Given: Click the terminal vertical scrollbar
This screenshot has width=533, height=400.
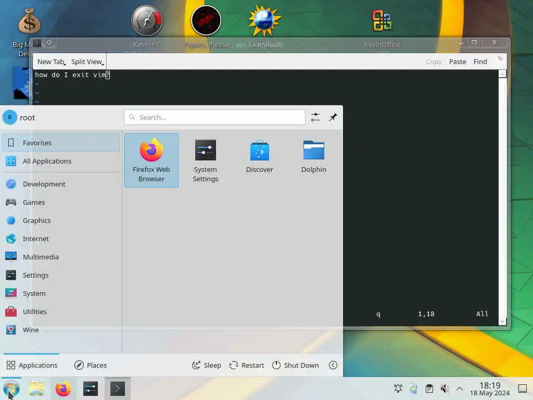Looking at the screenshot, I should [x=502, y=197].
